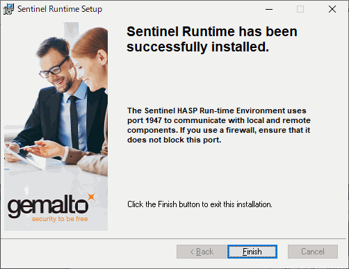Click the 'successfully installed' heading
The width and height of the screenshot is (349, 269).
(212, 39)
